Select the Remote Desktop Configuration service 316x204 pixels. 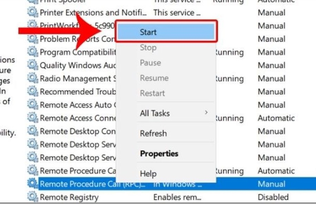[78, 131]
